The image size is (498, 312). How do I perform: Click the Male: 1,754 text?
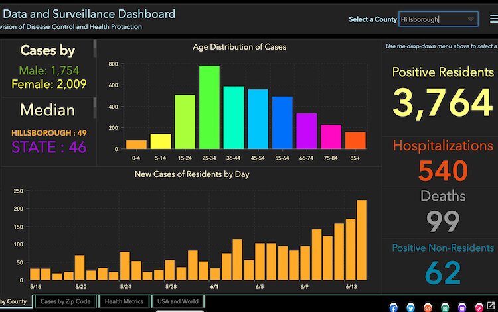point(49,70)
